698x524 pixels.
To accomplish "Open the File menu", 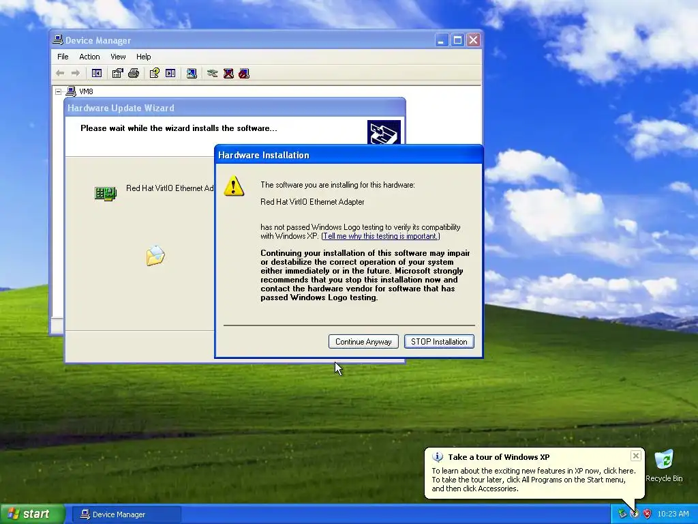I will pos(63,57).
